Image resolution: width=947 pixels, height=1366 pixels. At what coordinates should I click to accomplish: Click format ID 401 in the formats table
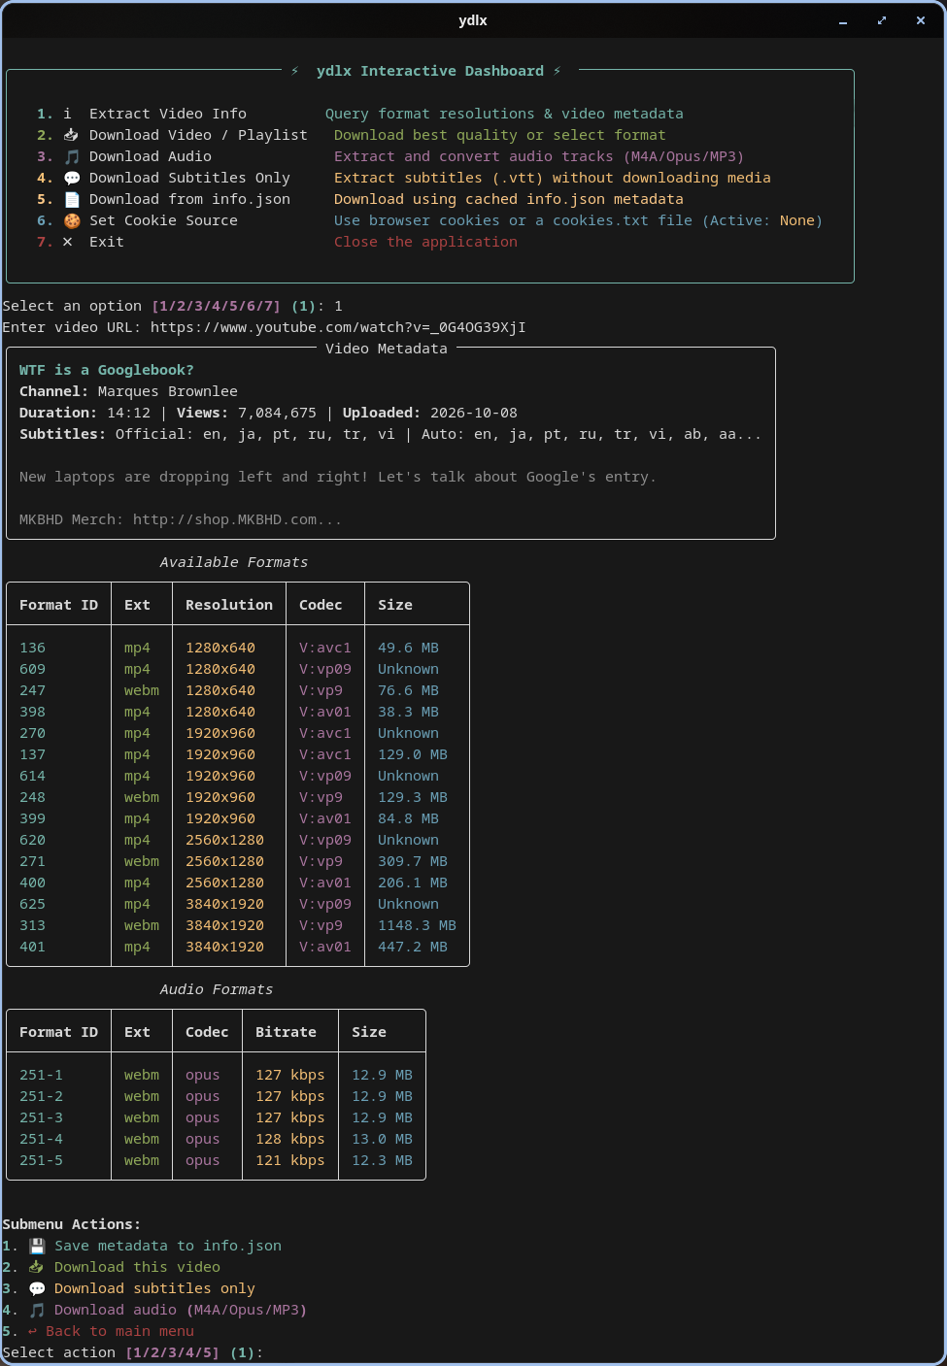pos(32,947)
